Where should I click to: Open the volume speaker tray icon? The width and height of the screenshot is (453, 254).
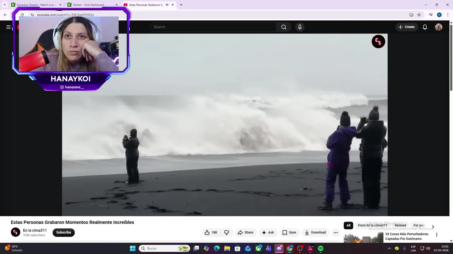[x=428, y=248]
